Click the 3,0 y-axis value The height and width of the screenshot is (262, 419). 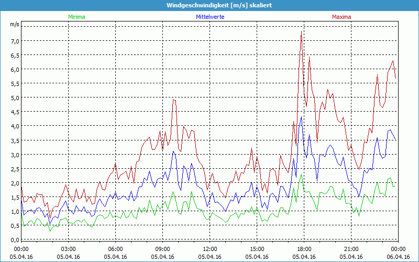click(x=15, y=155)
